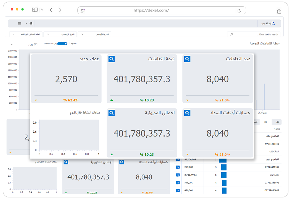Image resolution: width=290 pixels, height=199 pixels.
Task: Click the popup عدد التعاملات value 8,040
Action: (217, 79)
